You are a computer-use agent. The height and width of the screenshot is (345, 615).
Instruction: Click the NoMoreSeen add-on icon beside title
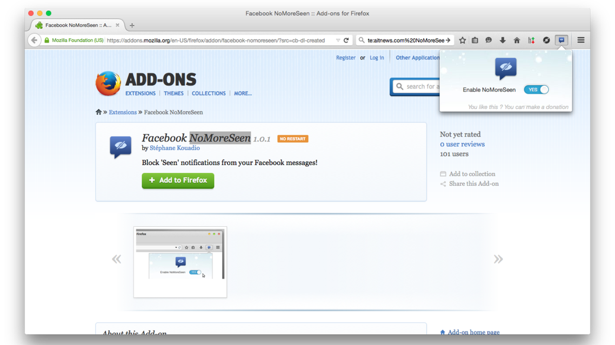point(121,147)
